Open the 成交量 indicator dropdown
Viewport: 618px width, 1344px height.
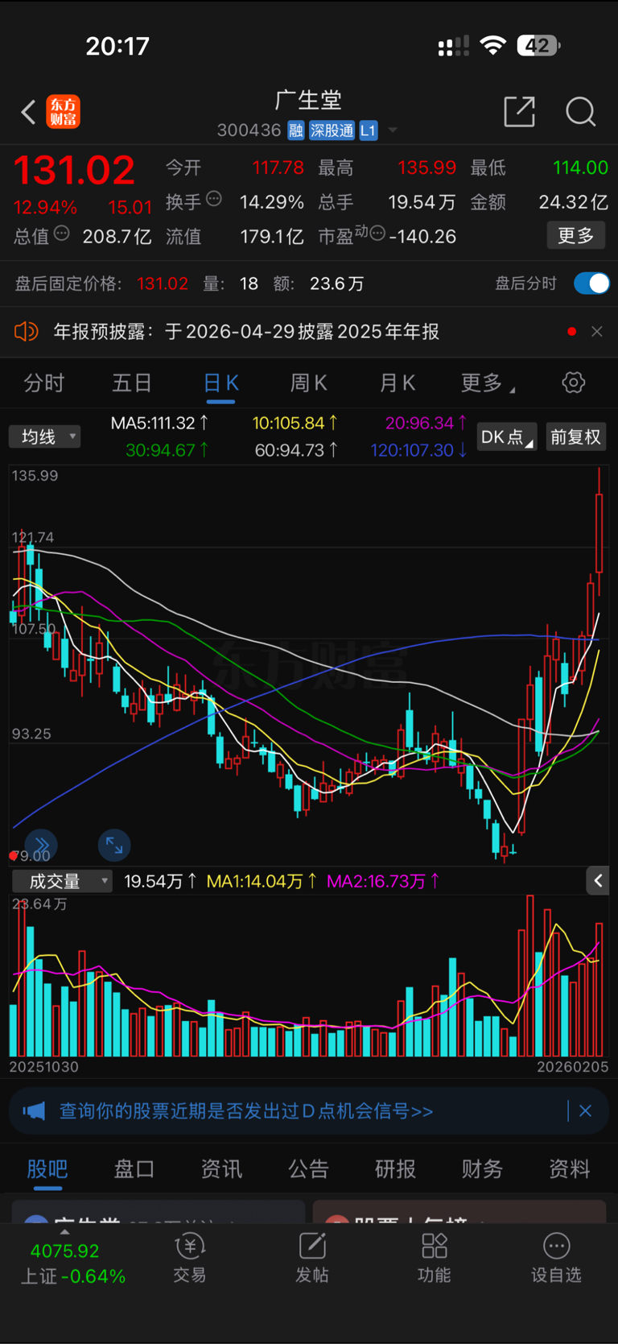(x=62, y=881)
